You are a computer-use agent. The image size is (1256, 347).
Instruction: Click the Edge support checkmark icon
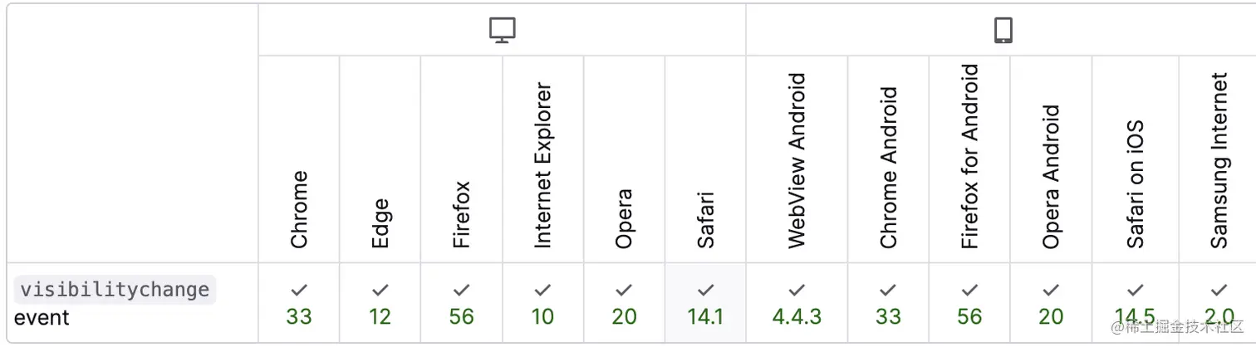(x=380, y=291)
